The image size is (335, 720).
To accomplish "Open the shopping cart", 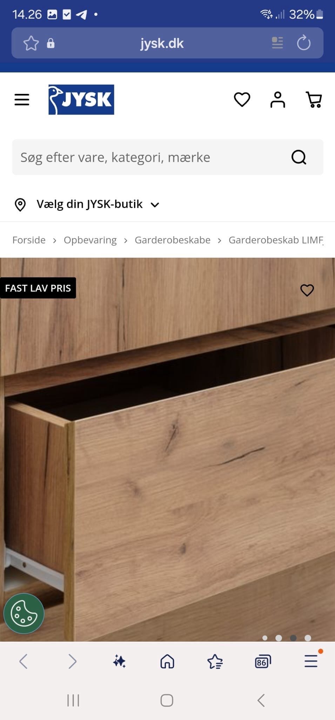I will point(314,99).
